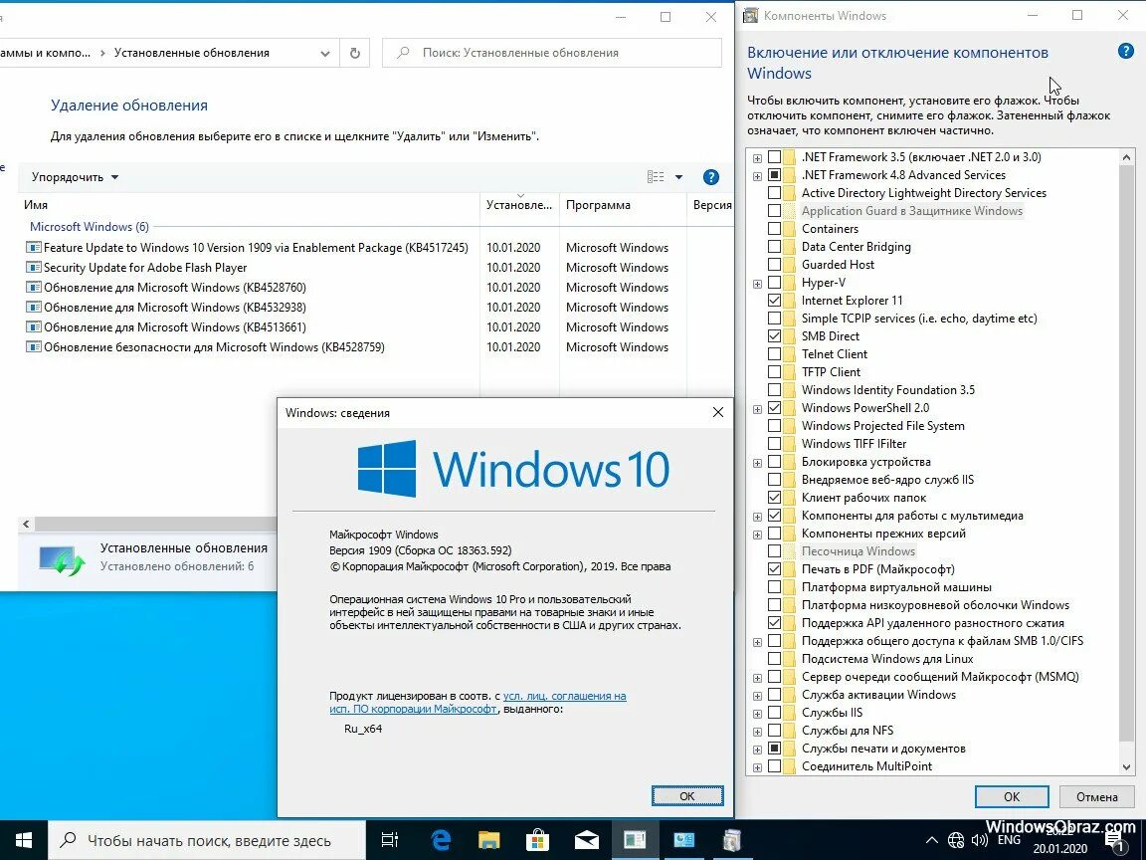The height and width of the screenshot is (860, 1146).
Task: Expand Службы IIS tree node
Action: coord(757,714)
